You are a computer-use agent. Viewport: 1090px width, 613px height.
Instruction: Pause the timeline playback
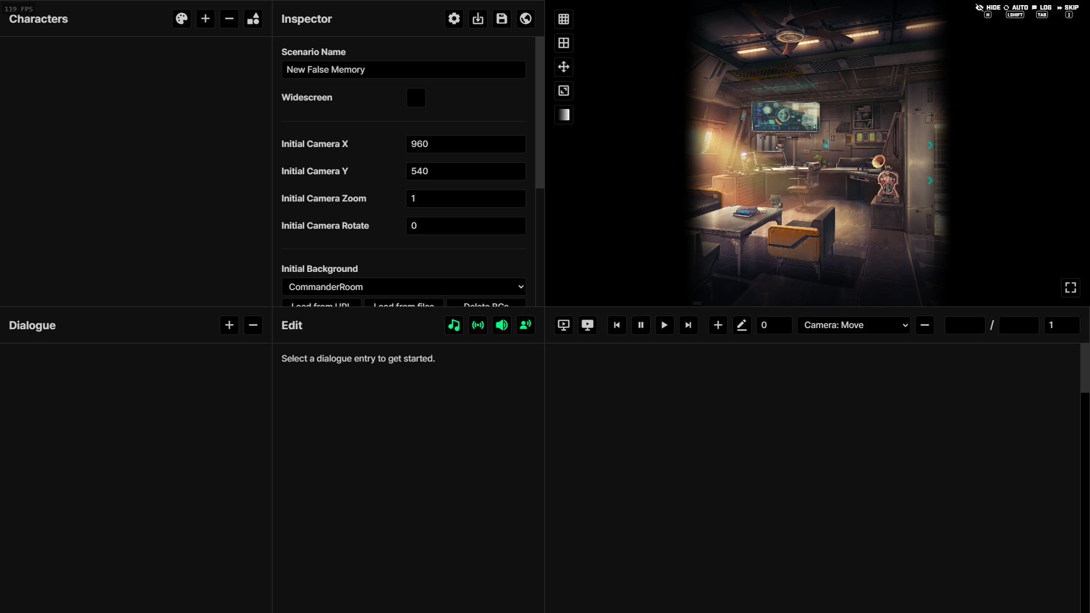point(641,325)
